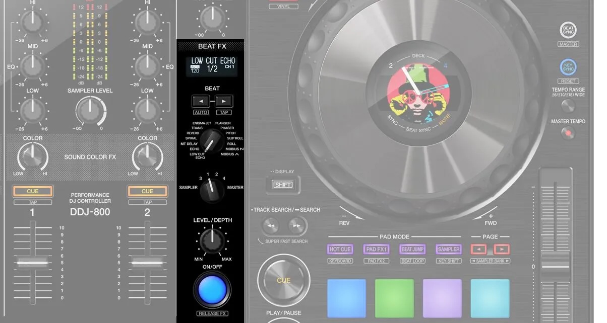607x323 pixels.
Task: Click the Beat FX effect selector knob
Action: [x=211, y=140]
